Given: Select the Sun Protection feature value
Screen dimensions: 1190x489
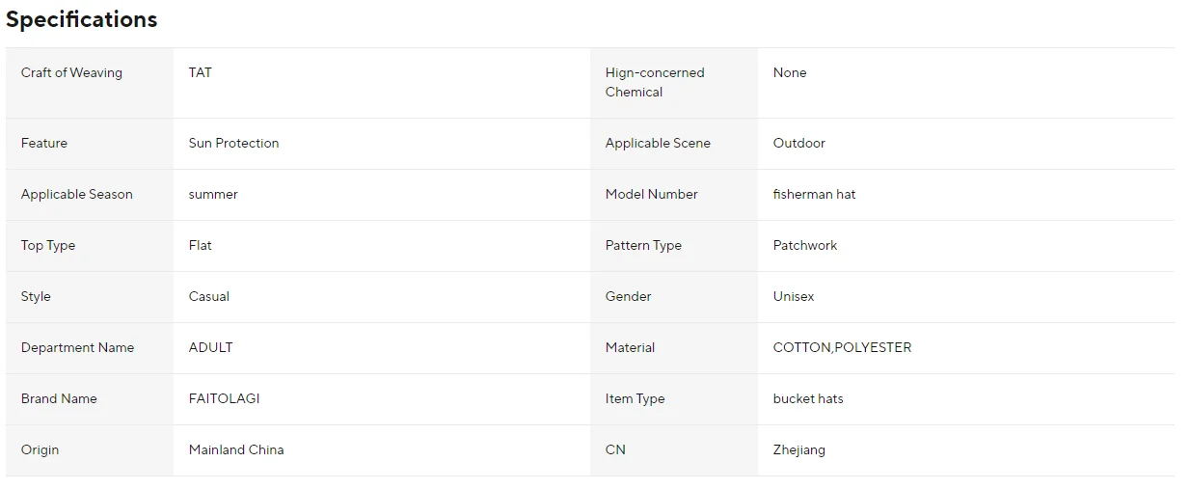Looking at the screenshot, I should 234,143.
